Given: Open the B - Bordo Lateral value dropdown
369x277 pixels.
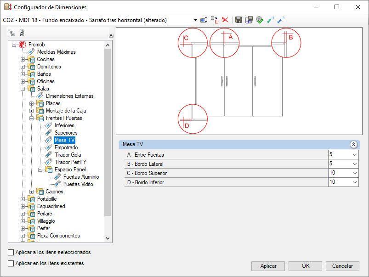Looking at the screenshot, I should [x=355, y=164].
